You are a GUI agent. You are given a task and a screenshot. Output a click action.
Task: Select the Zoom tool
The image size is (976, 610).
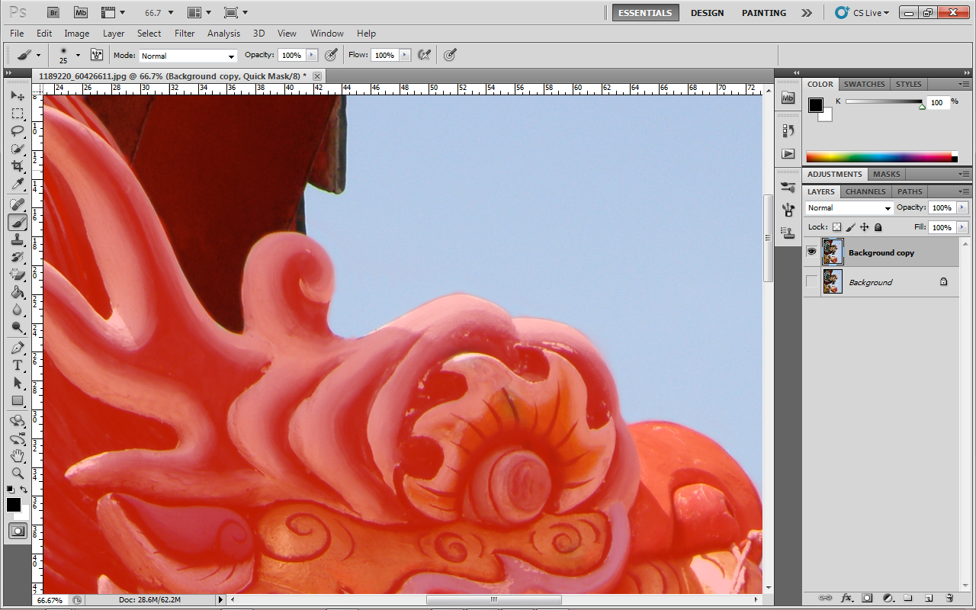coord(18,474)
